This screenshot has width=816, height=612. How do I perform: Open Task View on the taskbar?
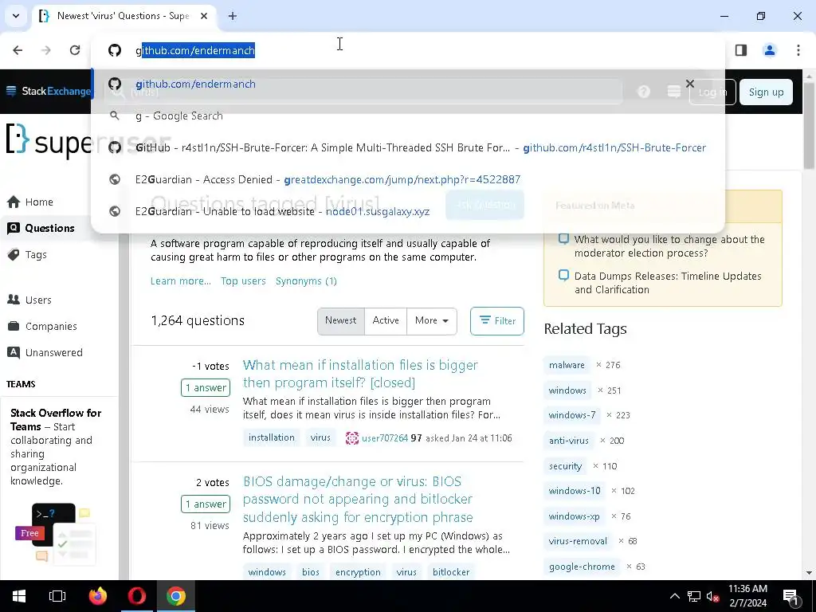pyautogui.click(x=57, y=596)
